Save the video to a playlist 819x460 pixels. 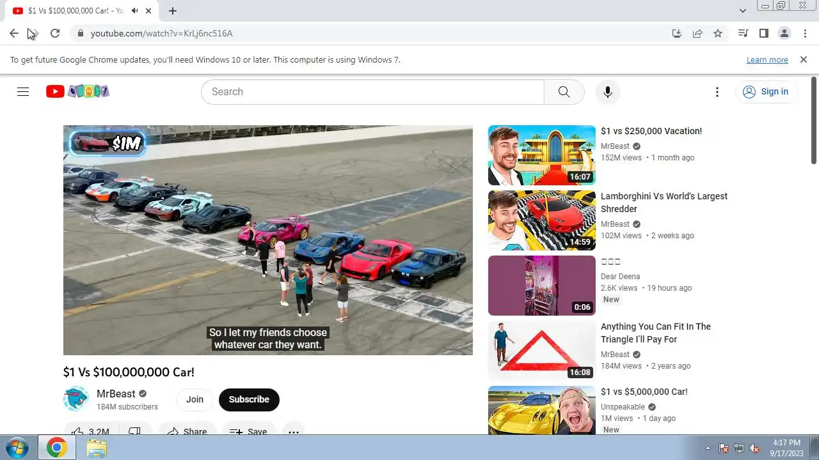(x=249, y=432)
